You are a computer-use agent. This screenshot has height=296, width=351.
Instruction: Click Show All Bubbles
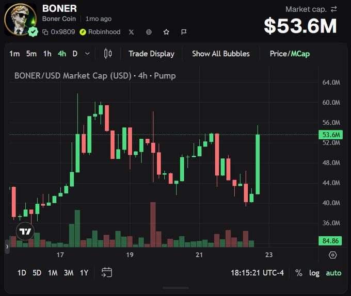(x=221, y=54)
